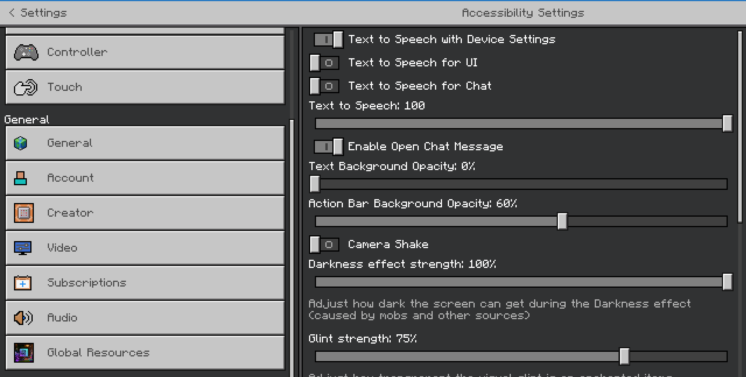
Task: Click the Audio speaker icon
Action: click(23, 318)
